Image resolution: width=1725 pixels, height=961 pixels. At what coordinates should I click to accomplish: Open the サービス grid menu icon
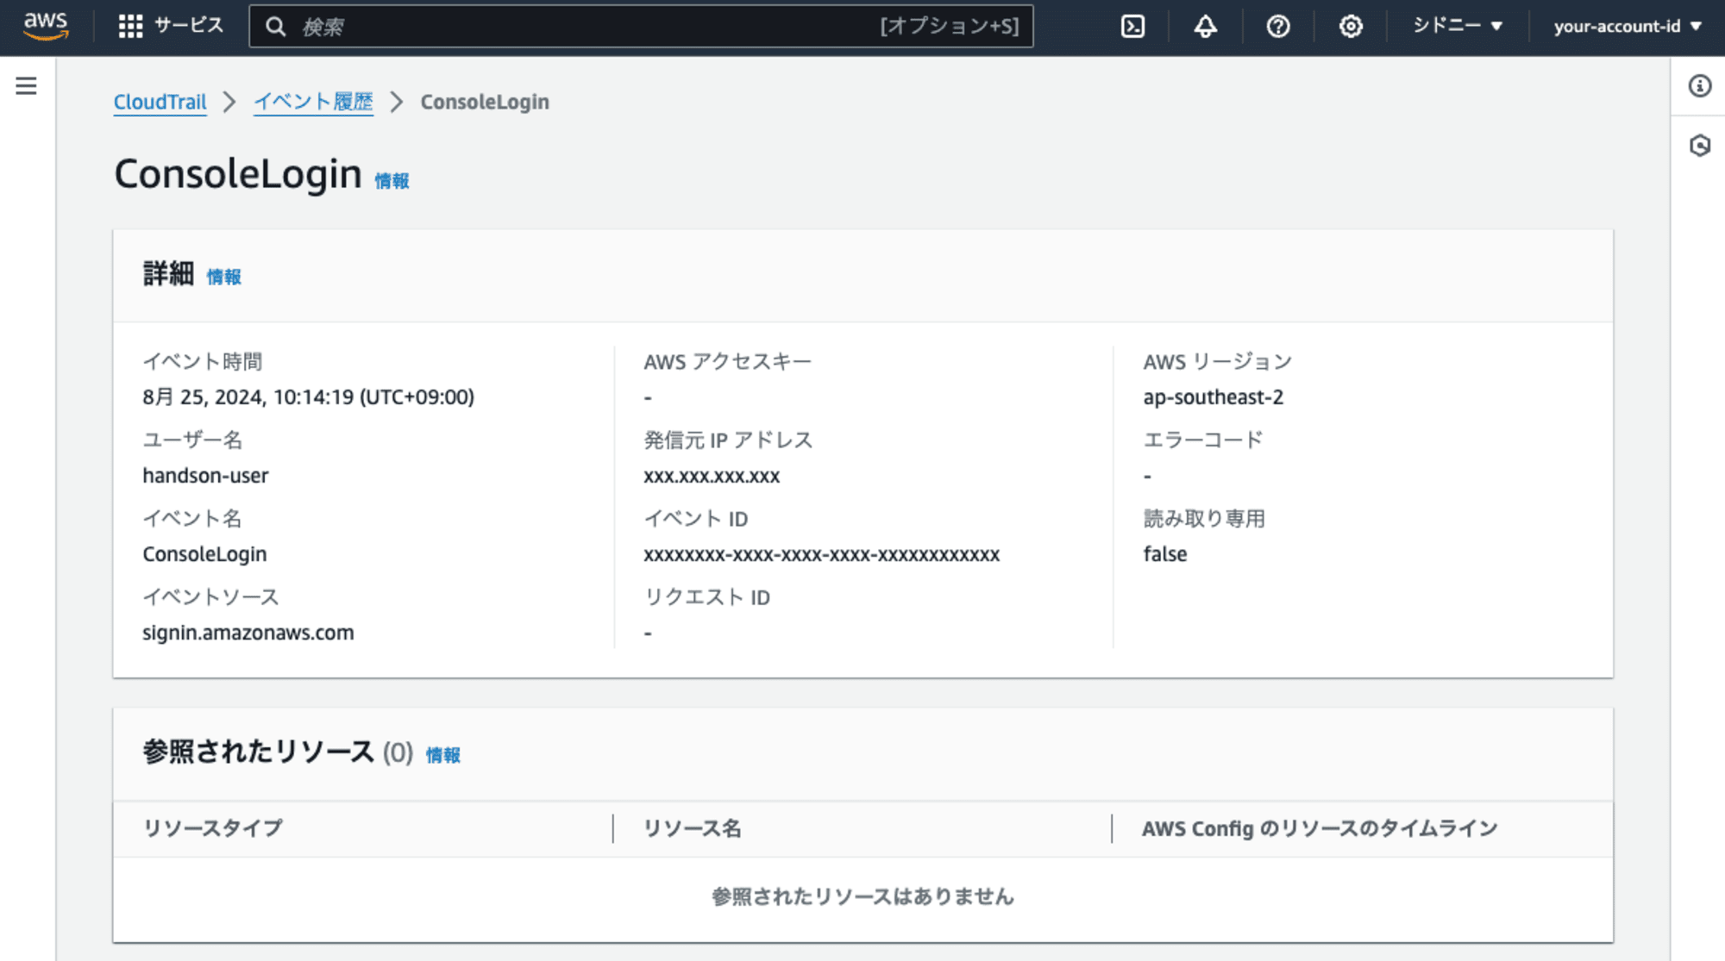[x=130, y=26]
